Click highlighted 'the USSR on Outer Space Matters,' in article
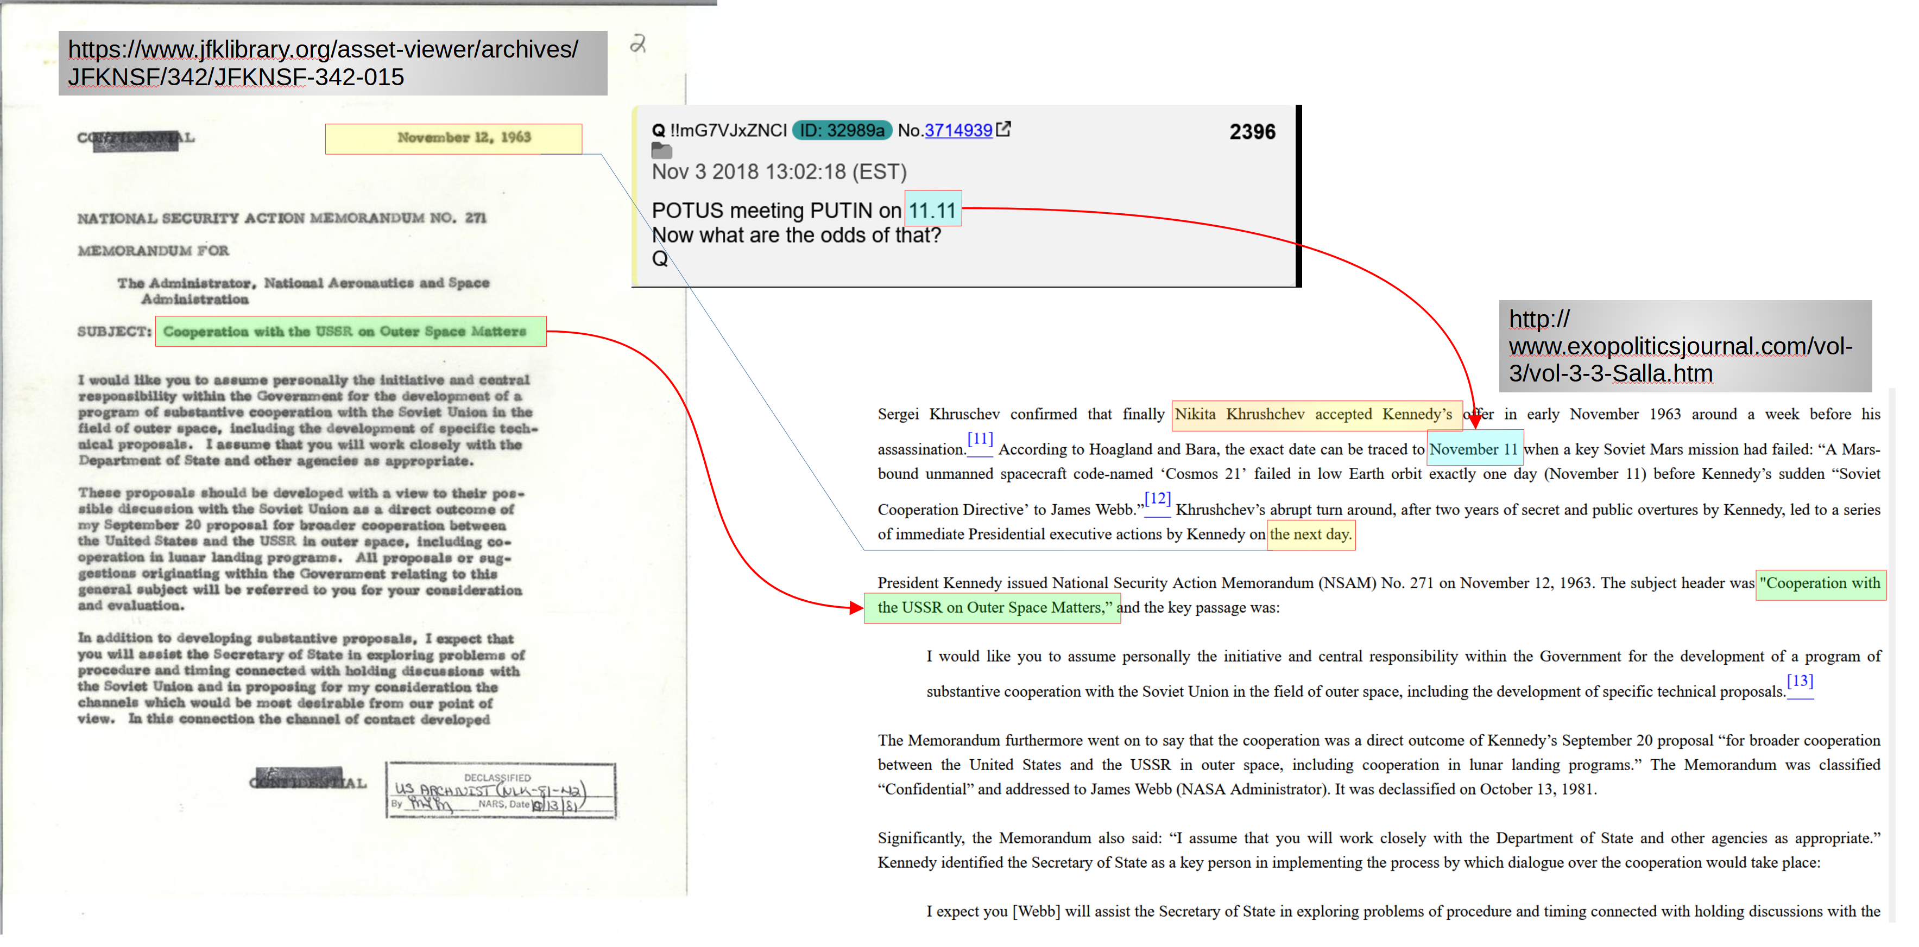This screenshot has width=1919, height=947. [992, 607]
